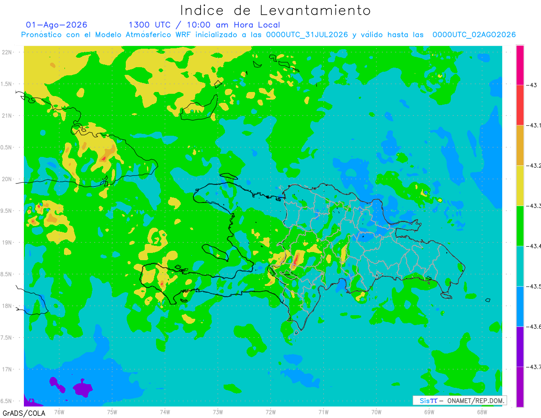Click legend value '-43.1'

[534, 125]
